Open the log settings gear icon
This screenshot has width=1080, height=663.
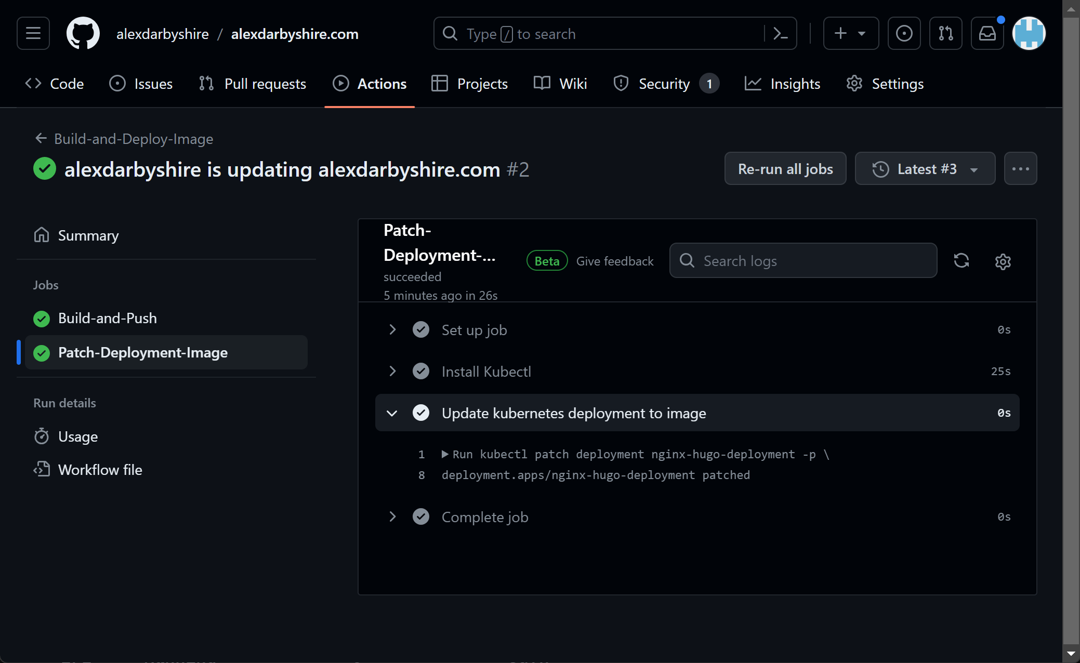[x=1003, y=261]
